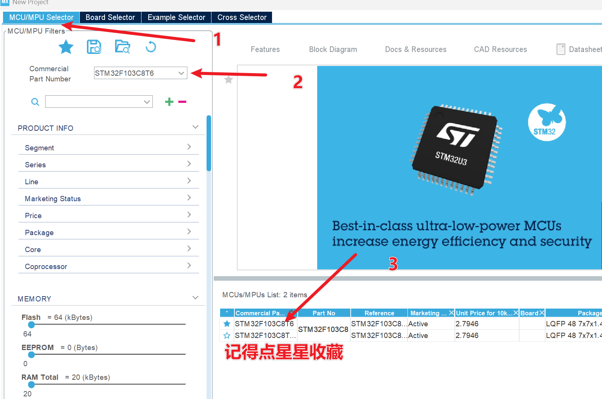This screenshot has height=399, width=602.
Task: Sort by the Reference column header
Action: pyautogui.click(x=379, y=313)
